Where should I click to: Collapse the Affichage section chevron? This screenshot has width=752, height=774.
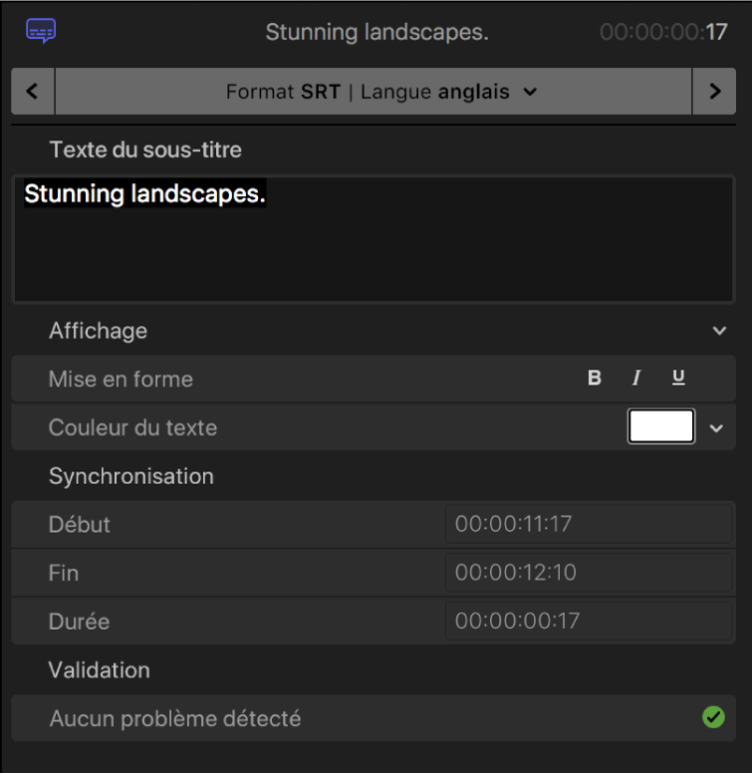click(x=719, y=331)
